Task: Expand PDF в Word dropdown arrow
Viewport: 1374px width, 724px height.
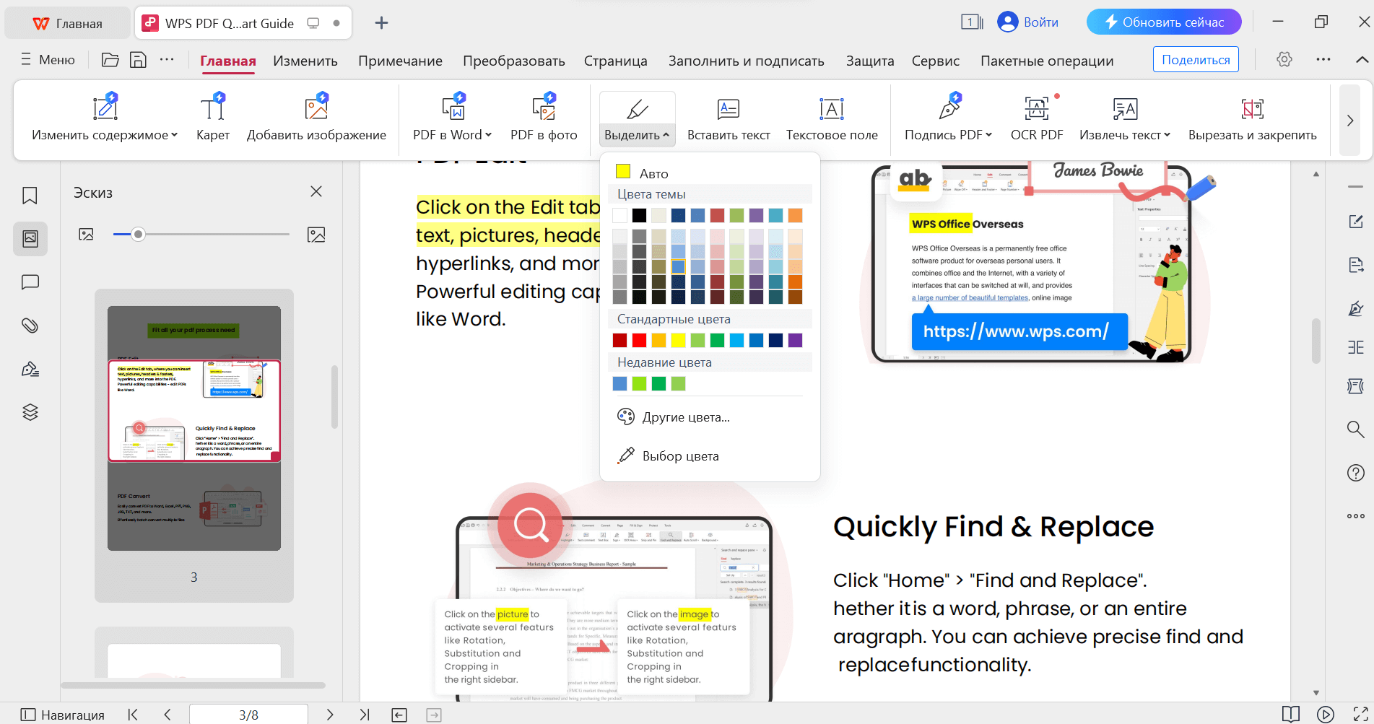Action: click(489, 135)
